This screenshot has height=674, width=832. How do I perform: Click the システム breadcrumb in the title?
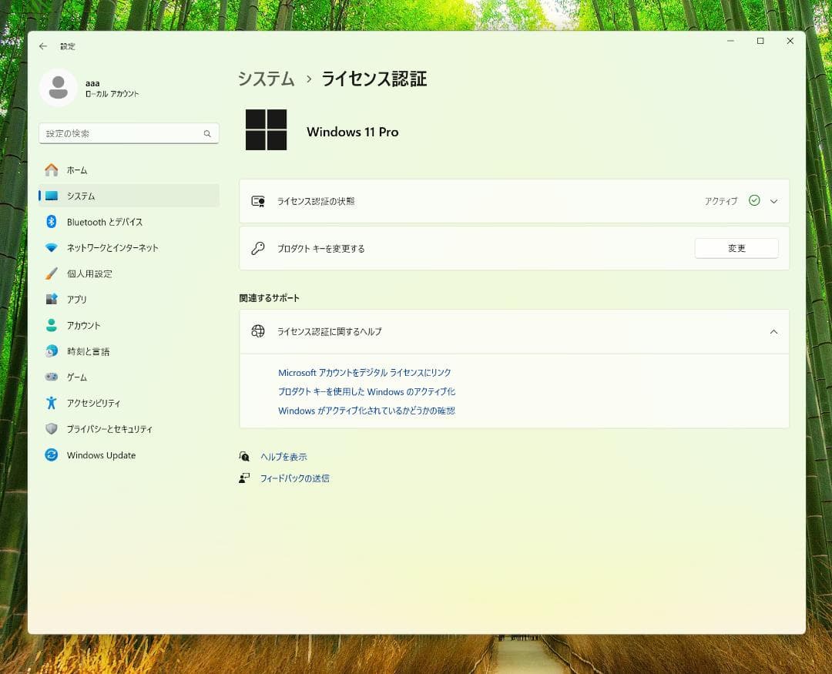pyautogui.click(x=266, y=79)
